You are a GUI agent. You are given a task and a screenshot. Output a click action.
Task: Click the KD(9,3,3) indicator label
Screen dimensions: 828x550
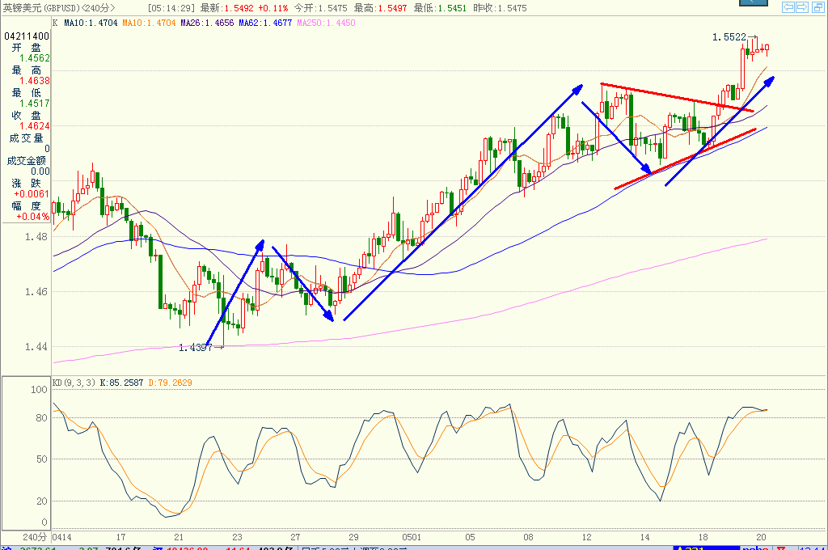74,383
